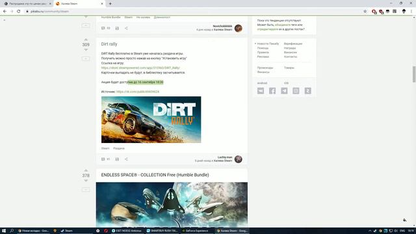Select the Раздача tag under Dirt rally post
Image resolution: width=416 pixels, height=234 pixels.
click(x=119, y=148)
